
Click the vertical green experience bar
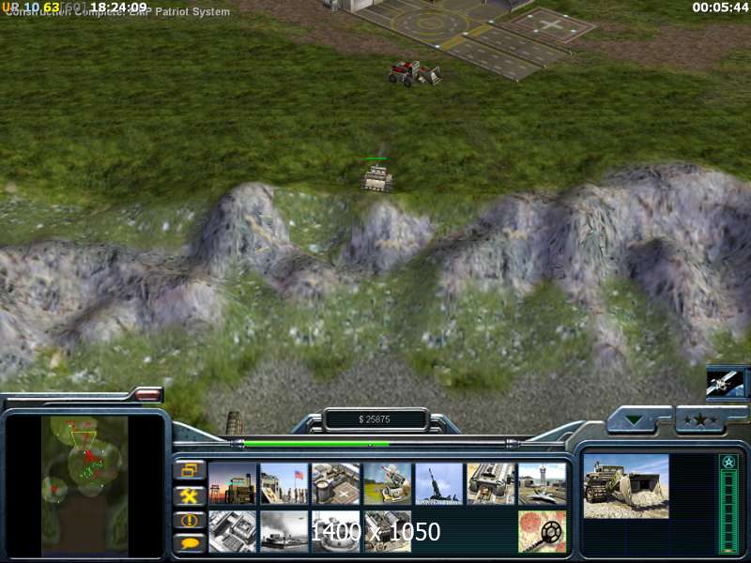coord(728,510)
